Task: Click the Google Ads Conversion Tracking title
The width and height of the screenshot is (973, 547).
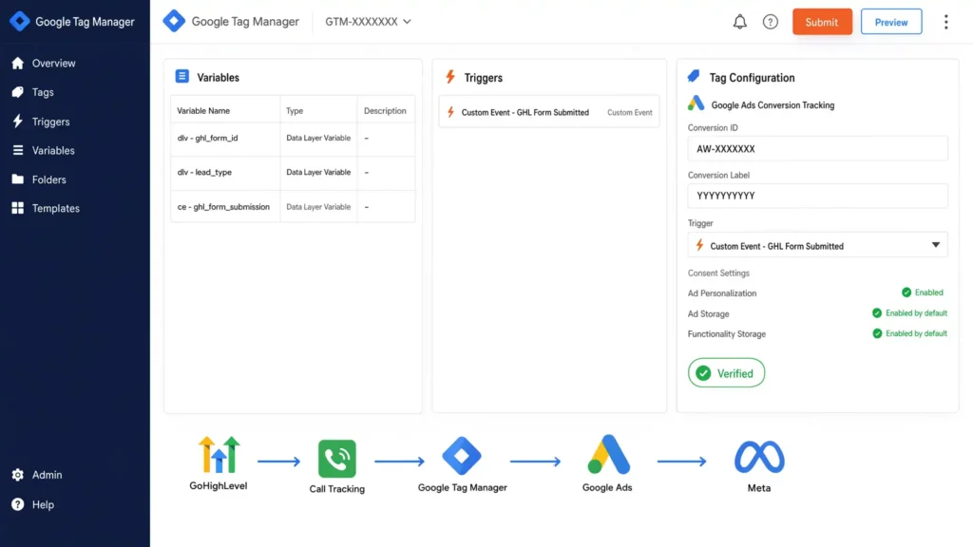Action: (x=773, y=104)
